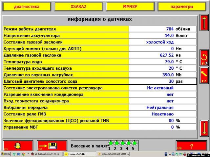Viewport: 210px width, 157px height.
Task: Click the 627.52 мв value
Action: pos(170,55)
